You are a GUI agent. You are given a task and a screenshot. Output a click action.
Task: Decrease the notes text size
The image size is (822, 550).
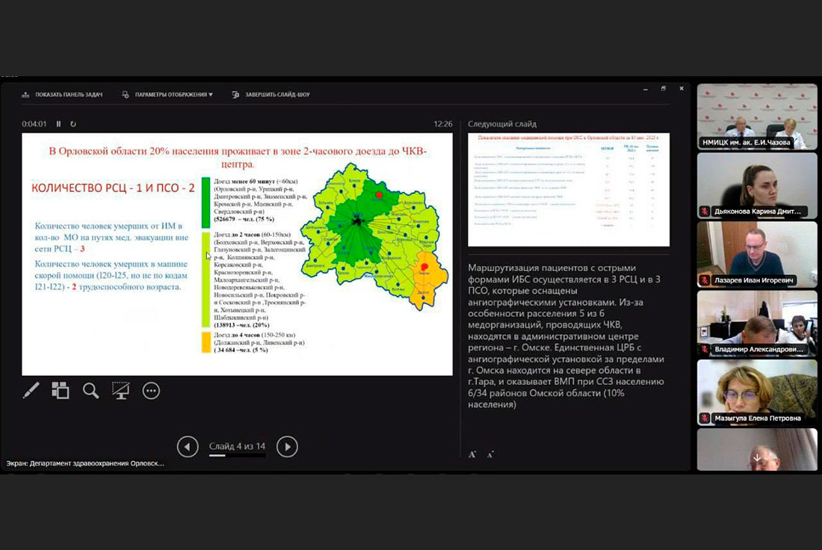(x=490, y=454)
